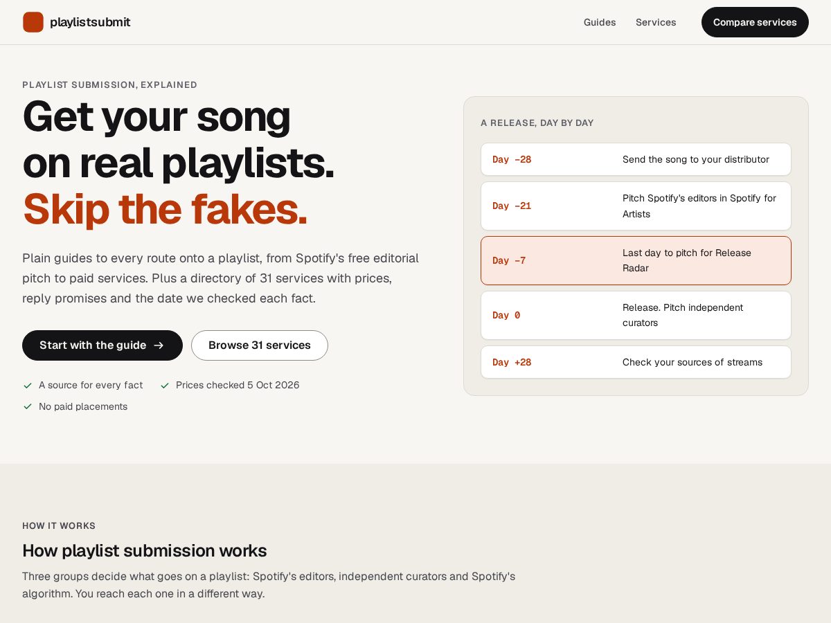Click the text Prices checked 5 Oct 2026

[x=238, y=386]
